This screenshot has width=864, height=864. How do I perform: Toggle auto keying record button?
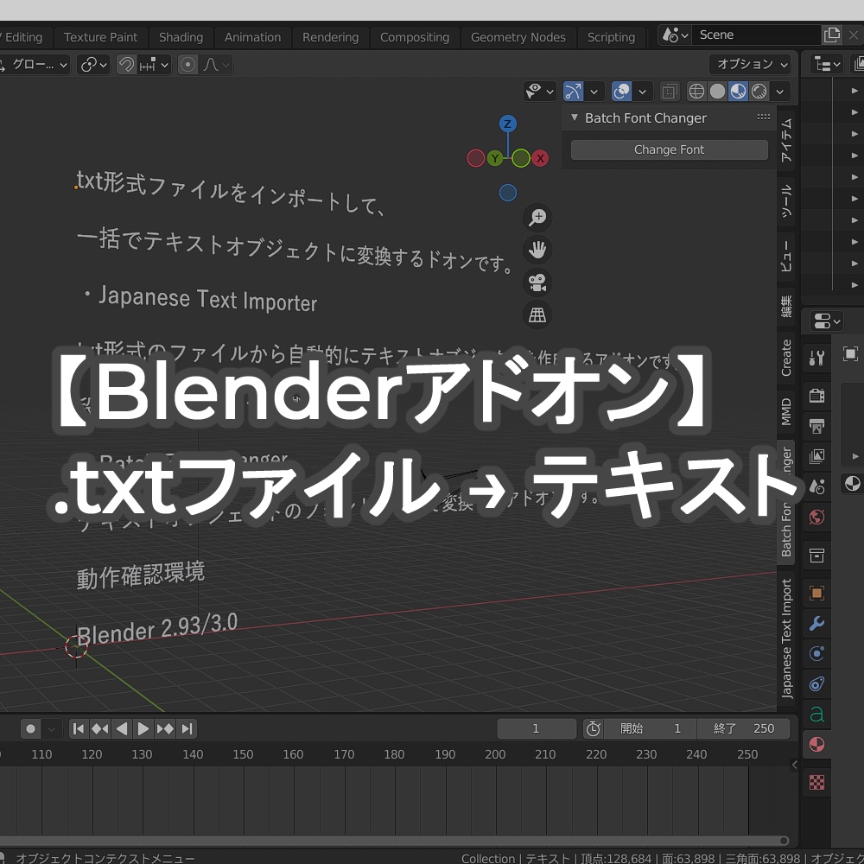[31, 729]
